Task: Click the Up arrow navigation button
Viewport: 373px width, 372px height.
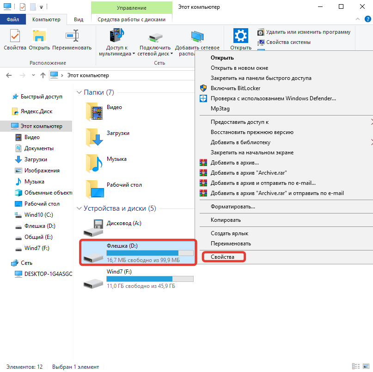Action: 43,75
